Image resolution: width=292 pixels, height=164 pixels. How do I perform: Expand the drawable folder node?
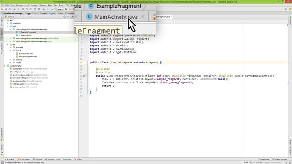pos(10,47)
